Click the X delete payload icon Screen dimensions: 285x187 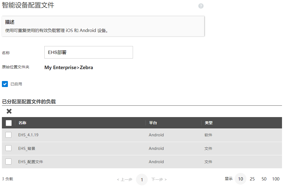click(x=9, y=111)
